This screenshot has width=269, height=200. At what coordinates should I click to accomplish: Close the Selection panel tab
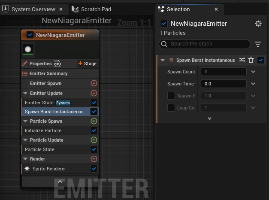tap(216, 9)
